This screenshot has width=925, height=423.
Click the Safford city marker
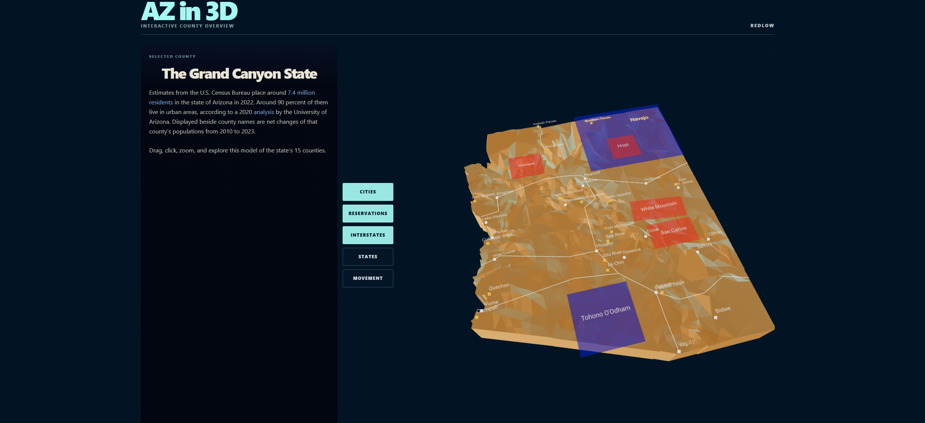[698, 252]
